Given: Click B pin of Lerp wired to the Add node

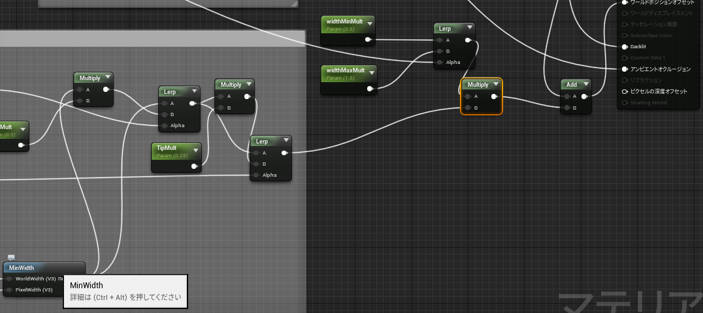Looking at the screenshot, I should click(x=255, y=164).
